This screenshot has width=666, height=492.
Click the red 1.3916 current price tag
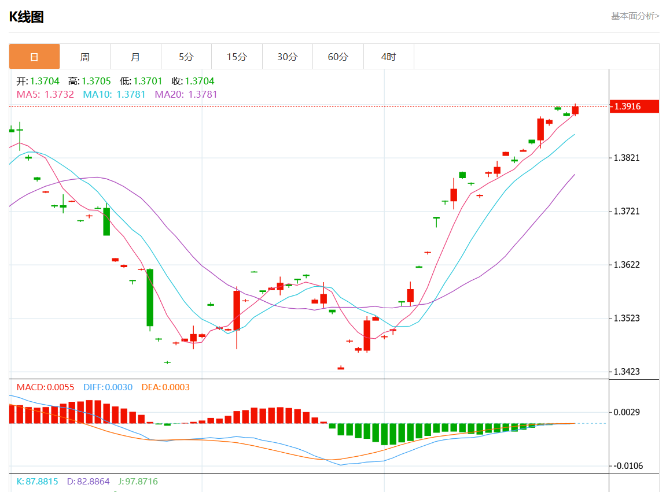coord(634,106)
